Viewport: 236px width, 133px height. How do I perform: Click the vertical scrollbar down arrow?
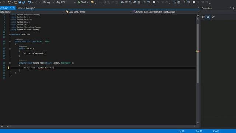pyautogui.click(x=198, y=123)
